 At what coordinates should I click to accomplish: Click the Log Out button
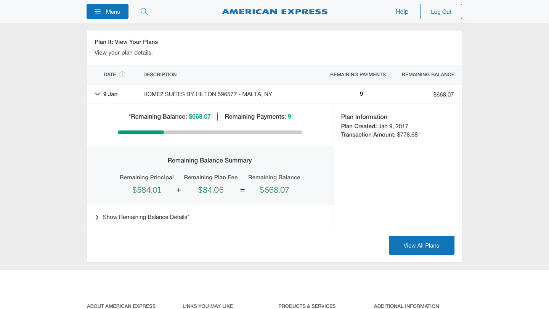[441, 11]
